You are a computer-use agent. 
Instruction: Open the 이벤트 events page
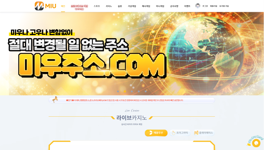click(x=187, y=6)
